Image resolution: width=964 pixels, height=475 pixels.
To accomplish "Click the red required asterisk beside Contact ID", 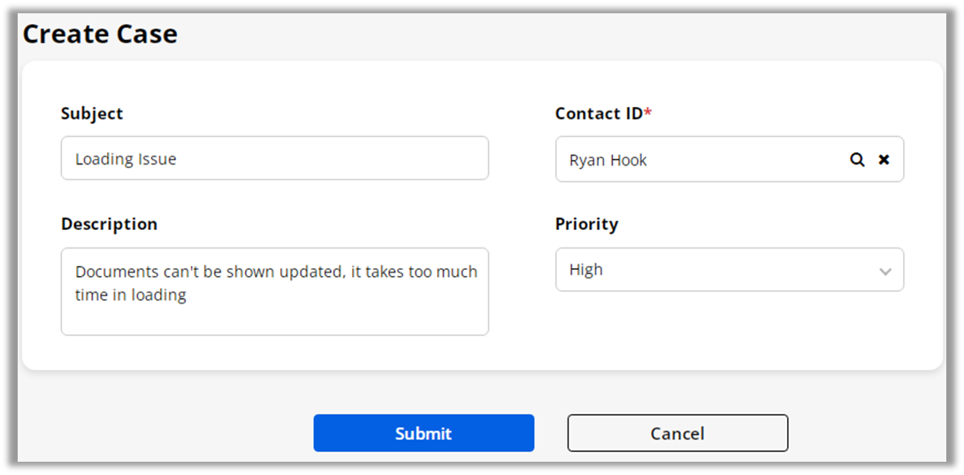I will click(647, 111).
